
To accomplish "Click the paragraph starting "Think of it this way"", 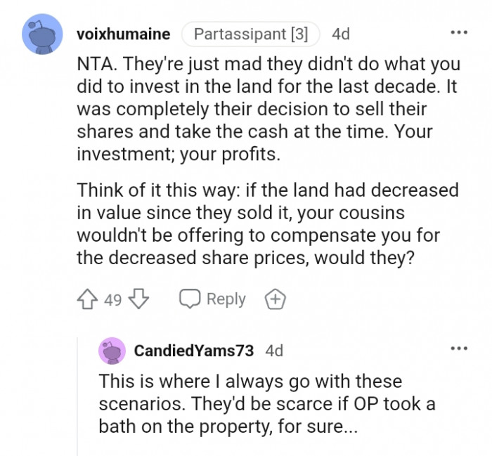I will click(x=267, y=223).
